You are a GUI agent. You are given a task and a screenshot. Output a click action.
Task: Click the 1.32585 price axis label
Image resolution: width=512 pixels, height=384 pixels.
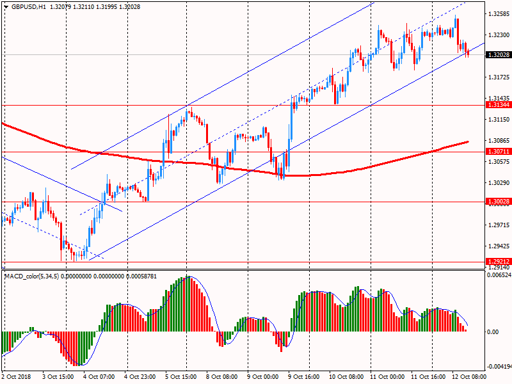point(499,13)
